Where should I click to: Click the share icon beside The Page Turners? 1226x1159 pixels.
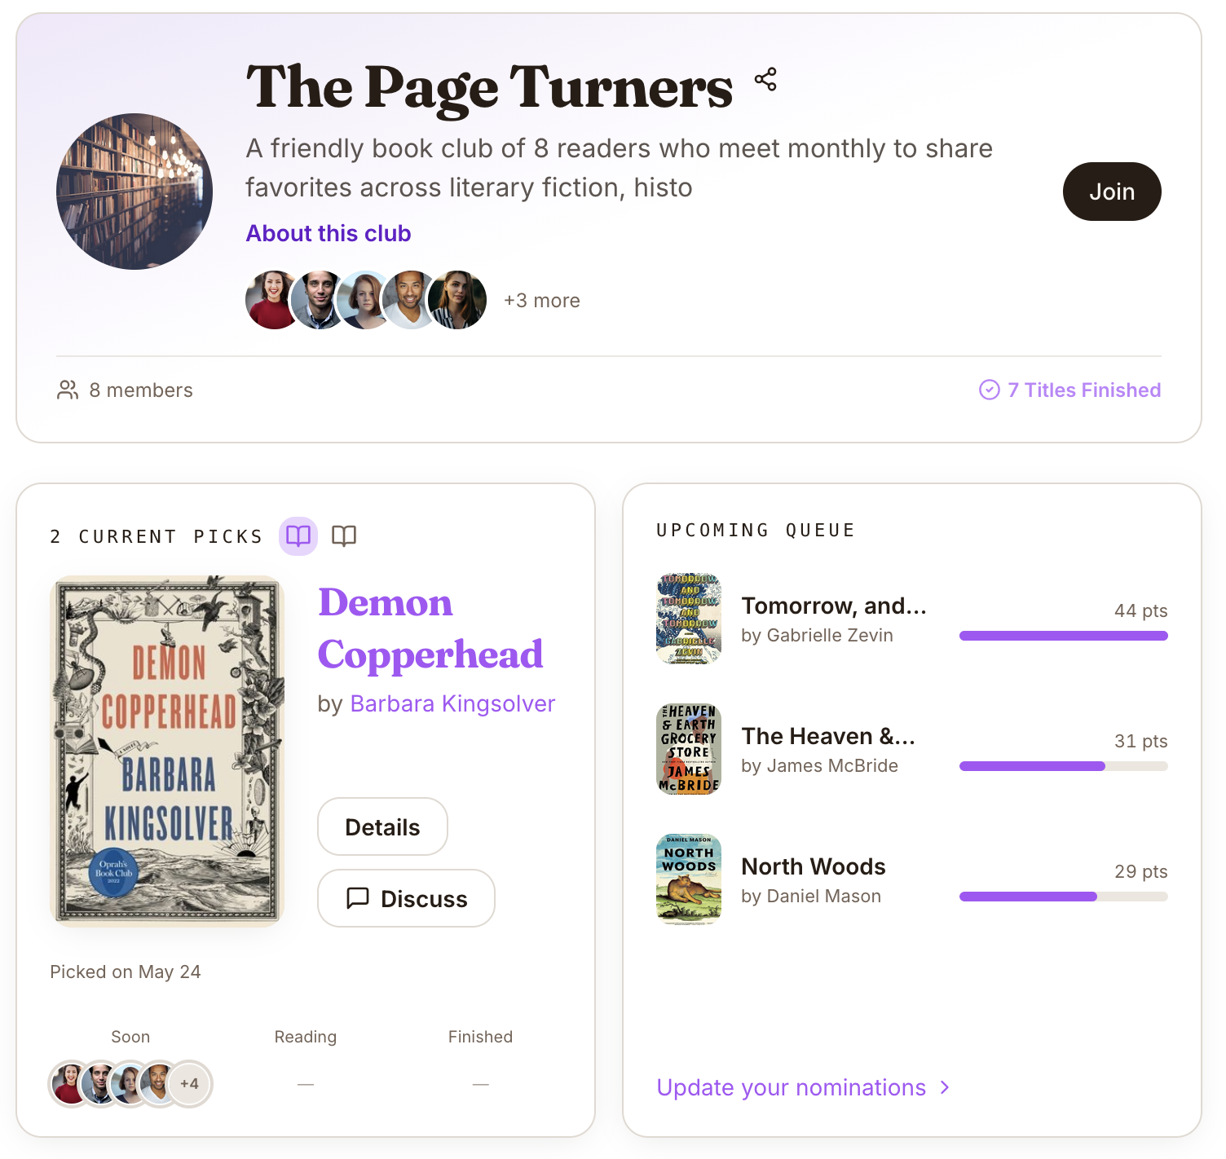pos(765,79)
